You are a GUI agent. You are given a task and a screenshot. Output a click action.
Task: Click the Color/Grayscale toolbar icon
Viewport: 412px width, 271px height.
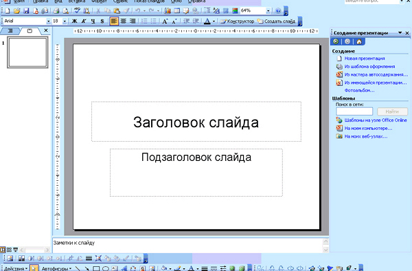tap(235, 11)
